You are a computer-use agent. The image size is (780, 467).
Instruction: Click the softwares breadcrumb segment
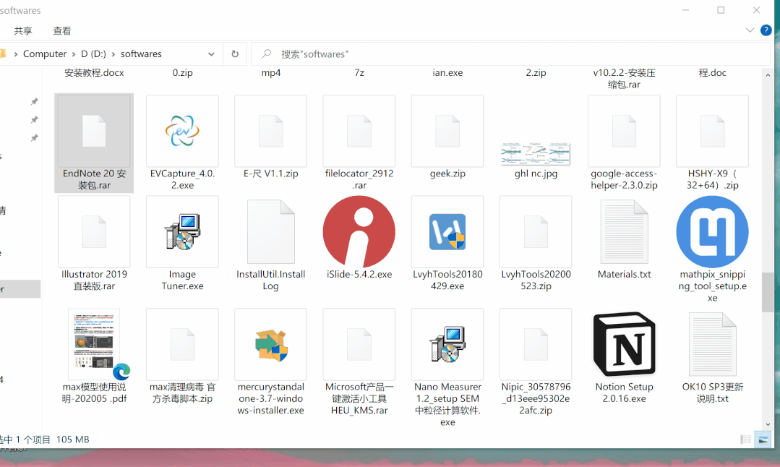pos(141,53)
